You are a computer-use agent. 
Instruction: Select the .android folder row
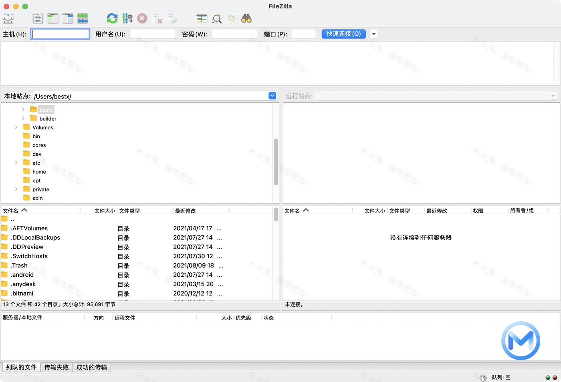coord(136,275)
